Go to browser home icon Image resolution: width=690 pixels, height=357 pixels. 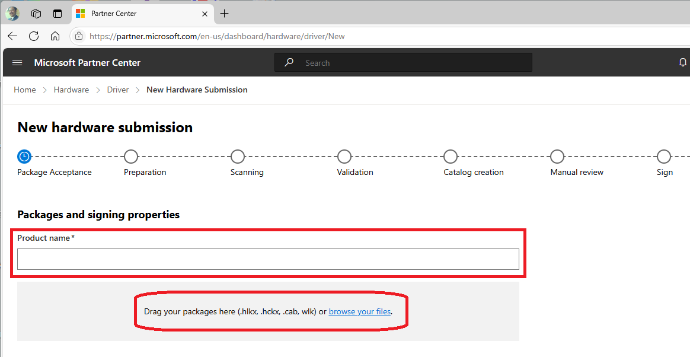click(55, 36)
